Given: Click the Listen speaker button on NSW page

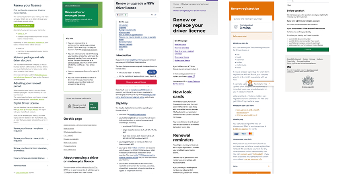Looking at the screenshot, I should (120, 15).
